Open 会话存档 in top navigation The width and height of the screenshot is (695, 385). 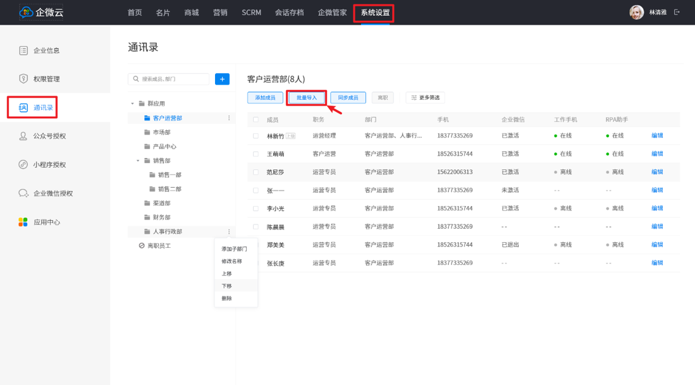tap(290, 13)
